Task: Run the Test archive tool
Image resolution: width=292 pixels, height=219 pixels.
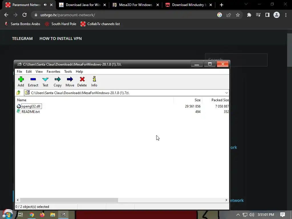Action: [45, 82]
